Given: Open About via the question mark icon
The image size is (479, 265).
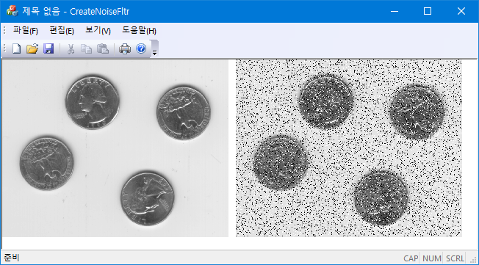Looking at the screenshot, I should point(141,48).
